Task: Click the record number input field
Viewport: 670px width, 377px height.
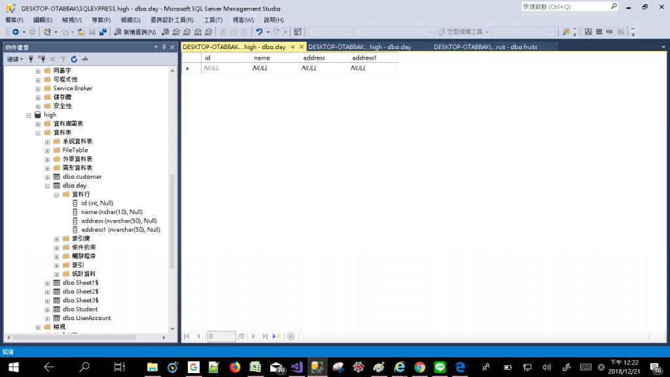Action: pyautogui.click(x=221, y=336)
